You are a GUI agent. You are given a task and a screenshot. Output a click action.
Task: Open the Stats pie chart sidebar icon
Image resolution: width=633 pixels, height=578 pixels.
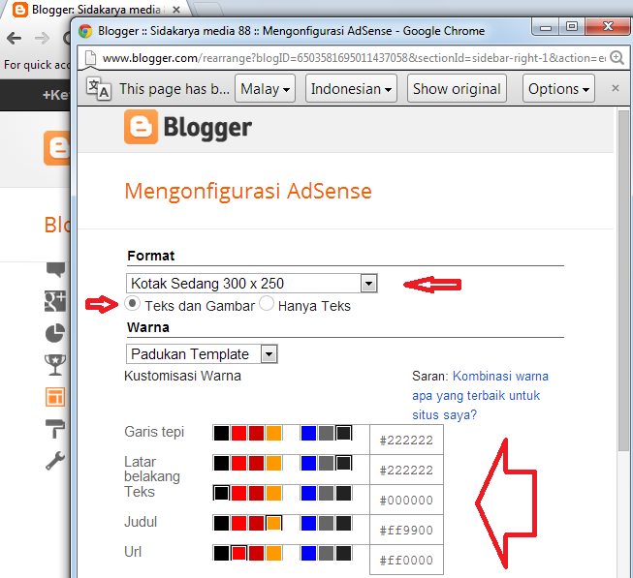(x=55, y=333)
